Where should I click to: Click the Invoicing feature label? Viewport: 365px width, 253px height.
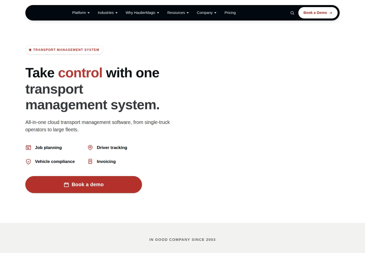[106, 161]
